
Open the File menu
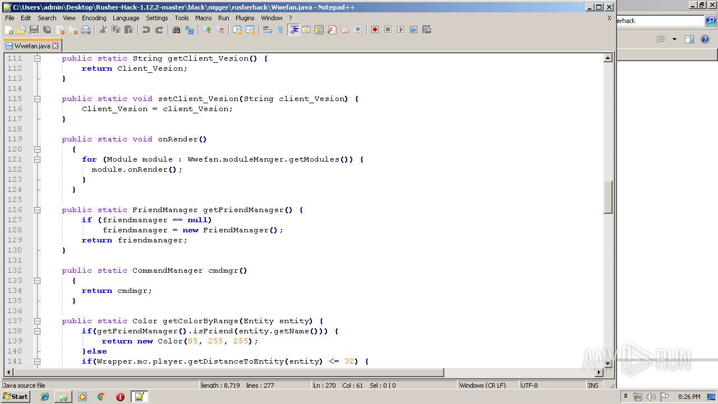click(x=10, y=18)
